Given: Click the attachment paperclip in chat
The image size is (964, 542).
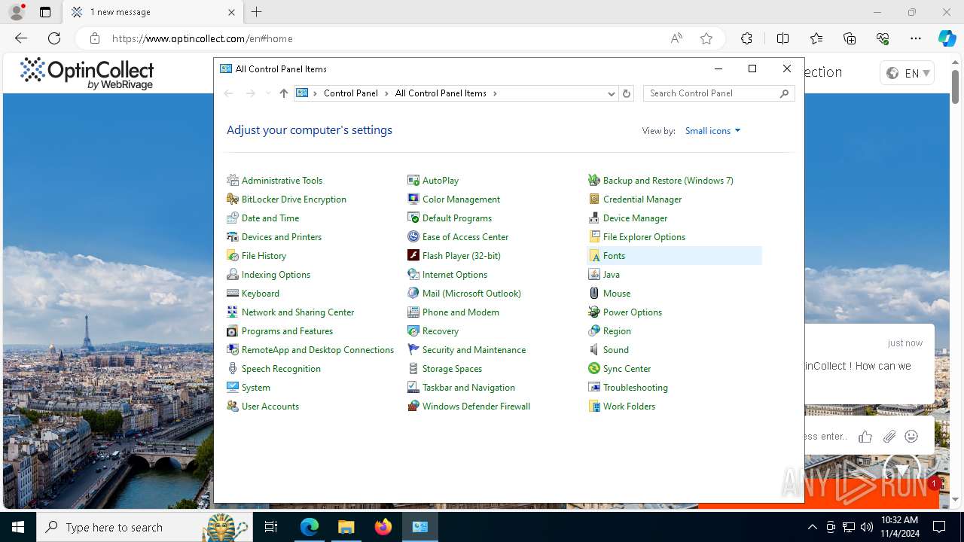Looking at the screenshot, I should tap(889, 437).
